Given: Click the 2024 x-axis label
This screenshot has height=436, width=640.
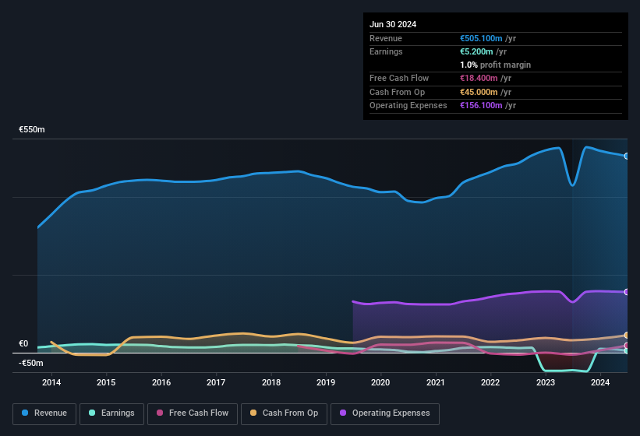Looking at the screenshot, I should pyautogui.click(x=600, y=382).
